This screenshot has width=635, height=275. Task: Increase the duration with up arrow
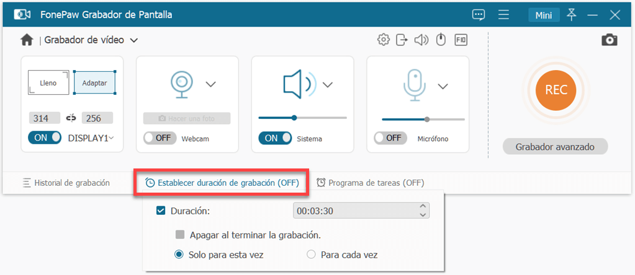423,206
